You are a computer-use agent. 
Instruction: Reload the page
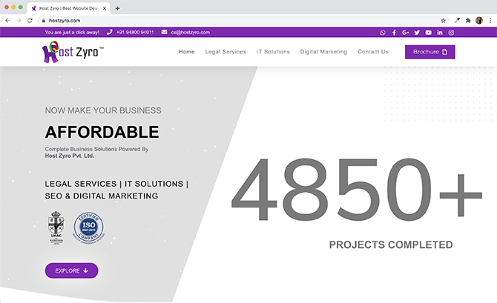coord(30,21)
